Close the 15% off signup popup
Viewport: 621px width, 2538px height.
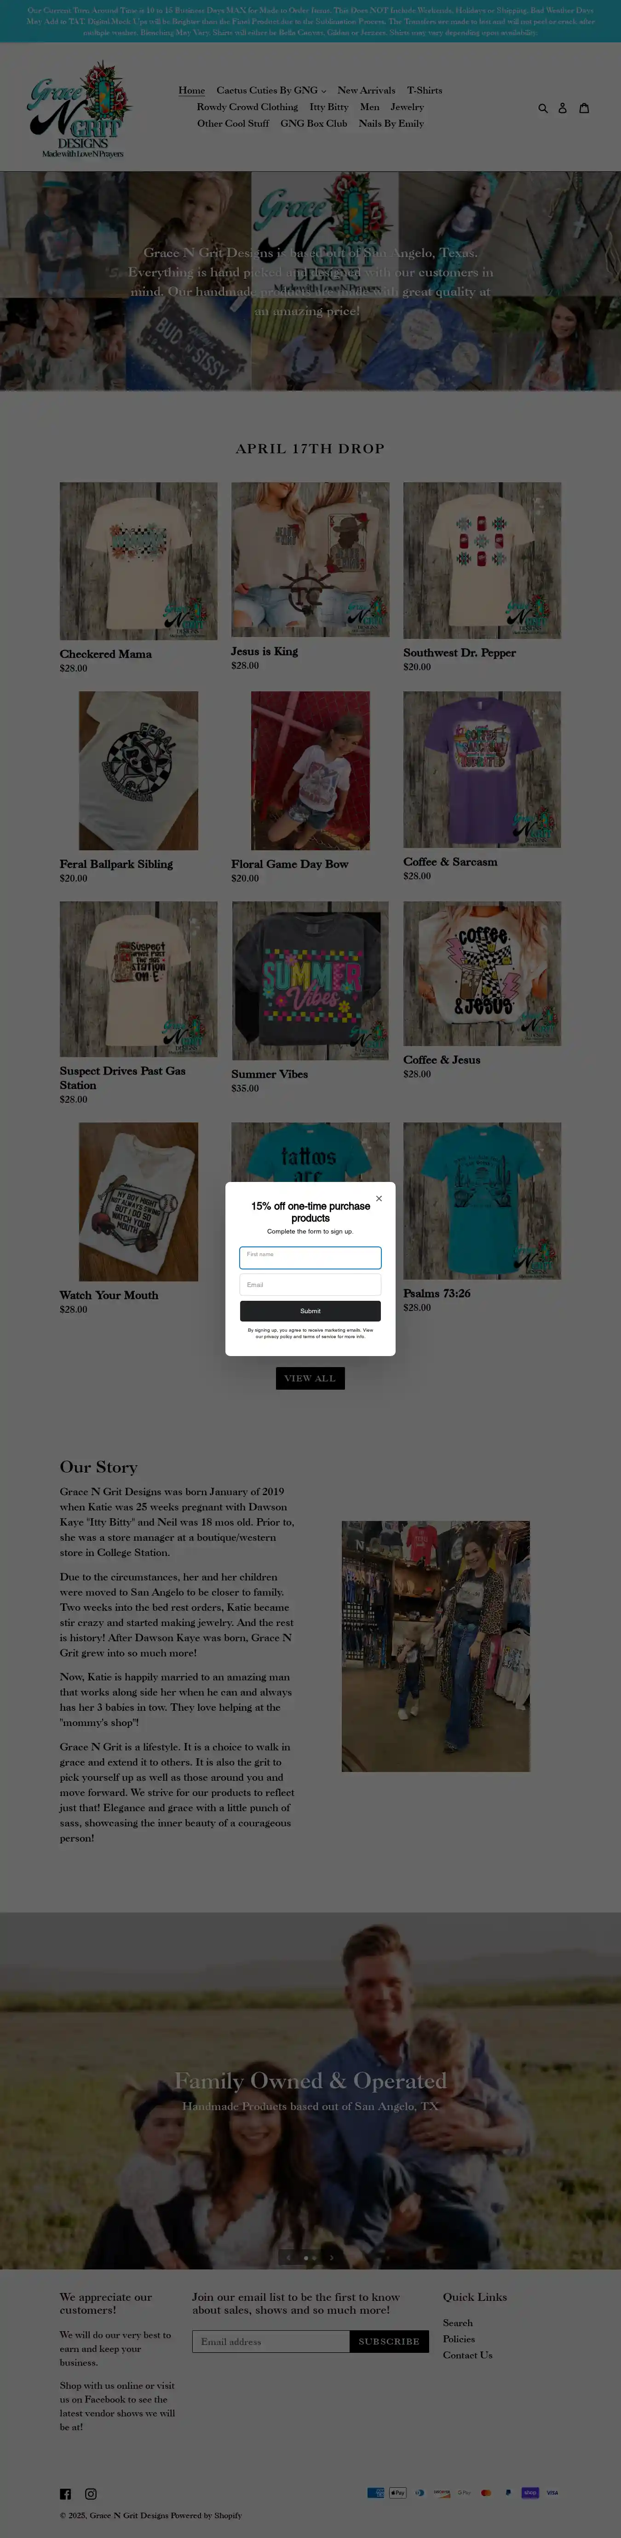(x=379, y=1198)
